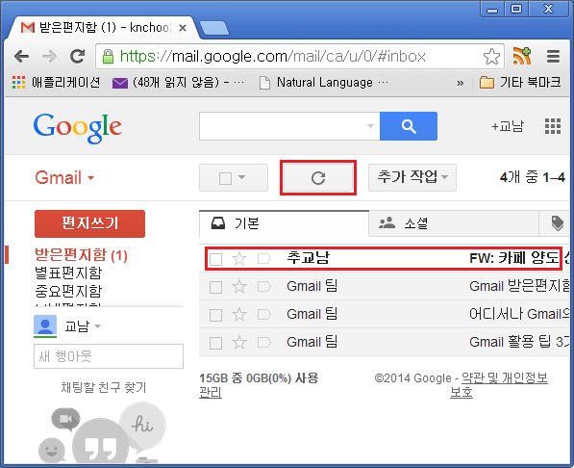Screen dimensions: 574x468
Task: Close the 받은편지함 browser tab
Action: 183,28
